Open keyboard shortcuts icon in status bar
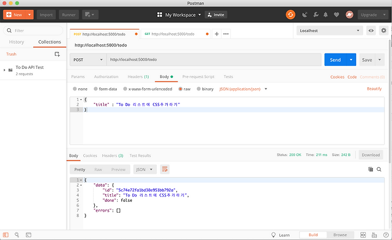 (x=374, y=235)
